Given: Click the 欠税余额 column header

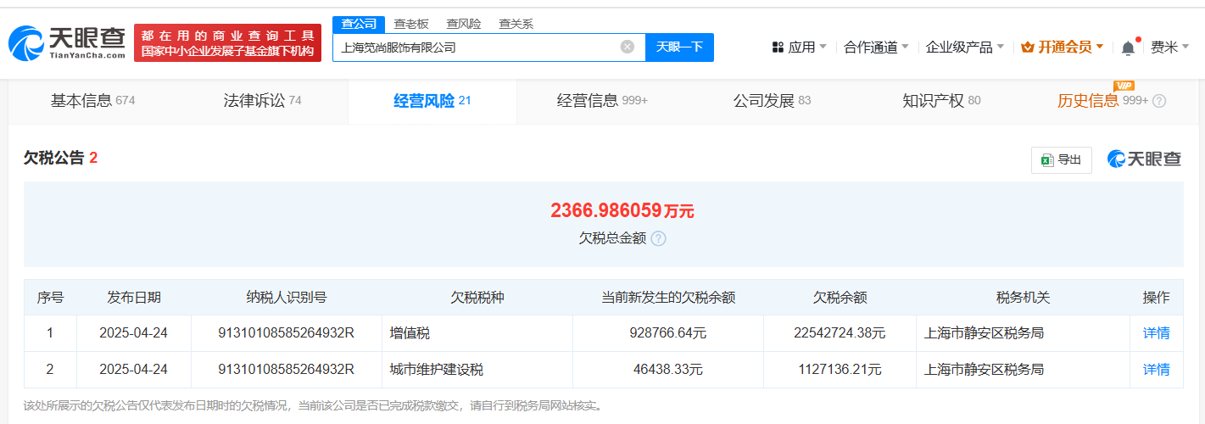Looking at the screenshot, I should pyautogui.click(x=840, y=298).
